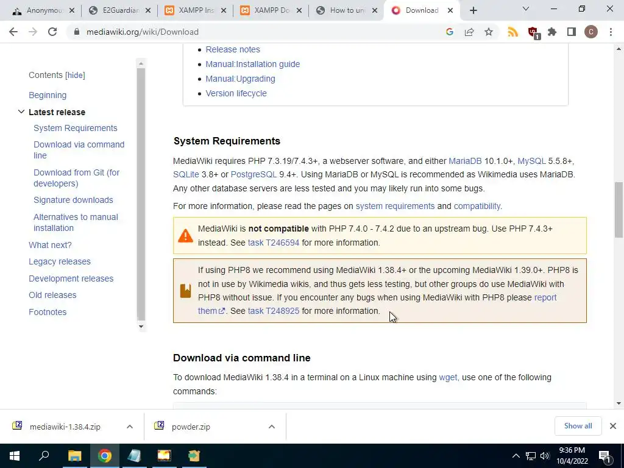Image resolution: width=624 pixels, height=468 pixels.
Task: Close the E2Guardian tab
Action: tap(148, 11)
